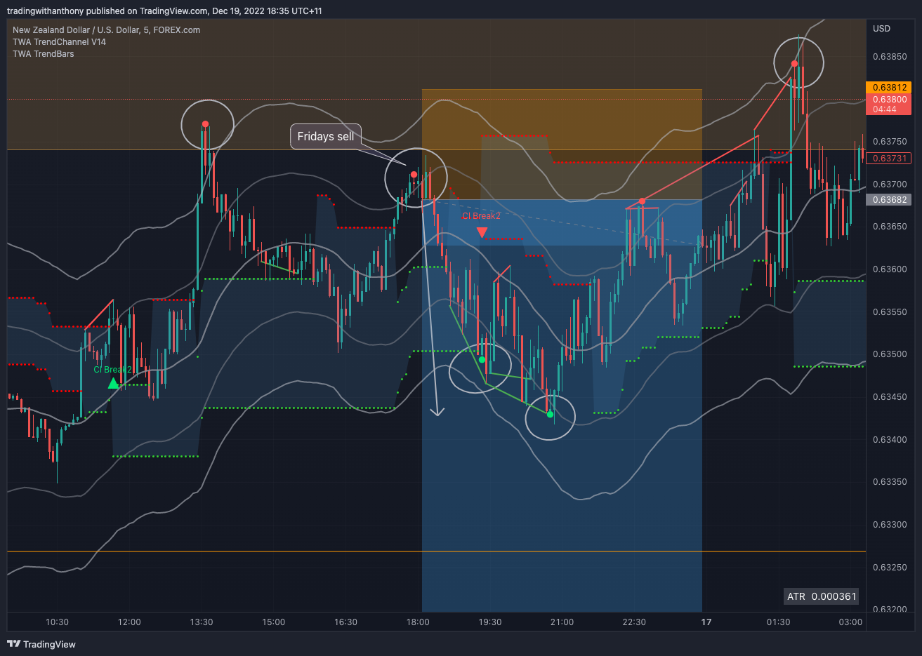Click the 0.63550 price axis value
This screenshot has width=922, height=656.
(890, 312)
